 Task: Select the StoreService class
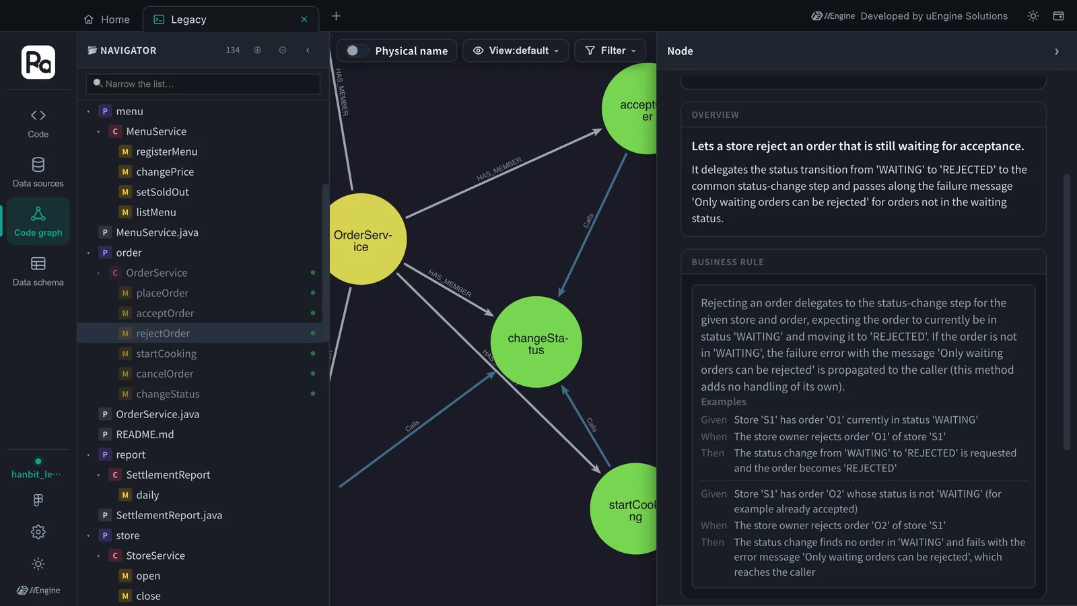pyautogui.click(x=155, y=555)
